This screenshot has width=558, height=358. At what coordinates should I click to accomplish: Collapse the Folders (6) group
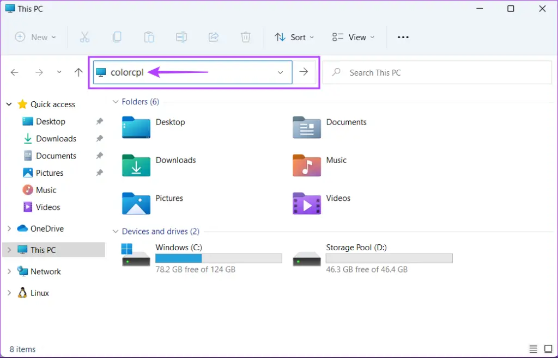click(115, 102)
